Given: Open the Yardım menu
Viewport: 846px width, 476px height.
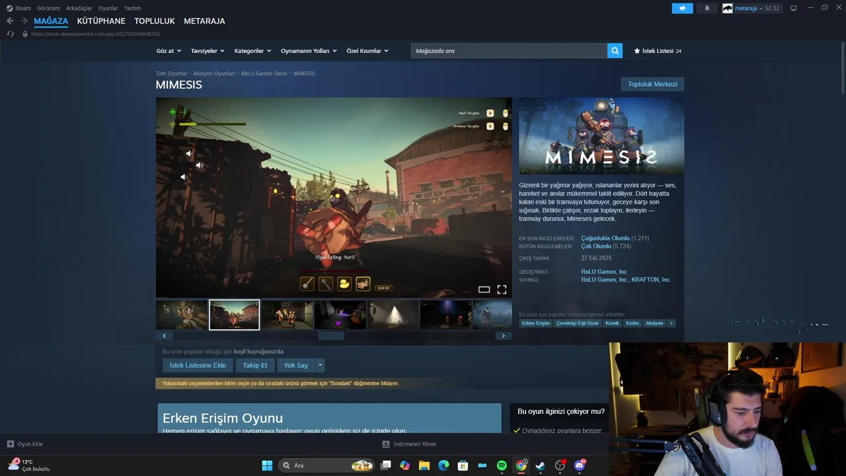Looking at the screenshot, I should click(132, 8).
